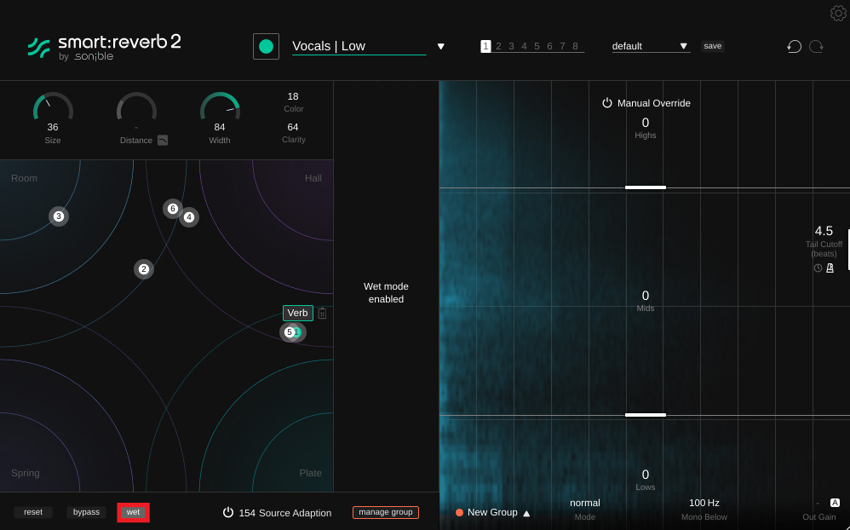Open the Vocals | Low profile dropdown

coord(440,47)
